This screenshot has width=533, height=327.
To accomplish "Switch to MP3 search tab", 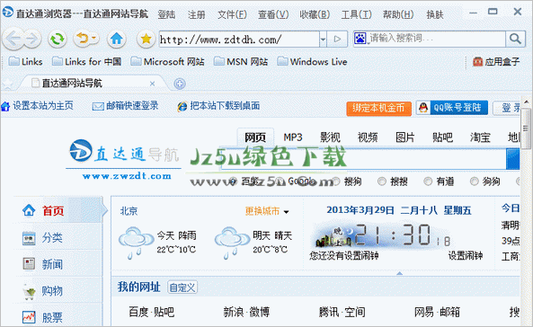I will tap(293, 137).
